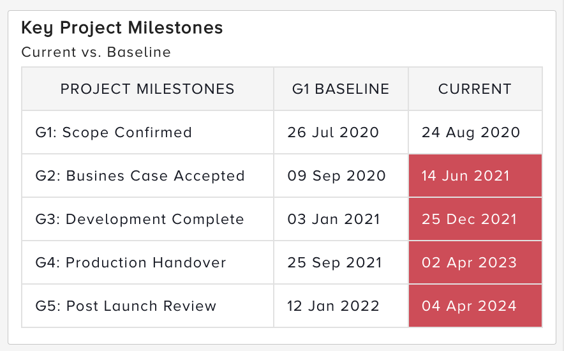Select the G2: Busines Case Accepted milestone
Image resolution: width=564 pixels, height=351 pixels.
[140, 175]
